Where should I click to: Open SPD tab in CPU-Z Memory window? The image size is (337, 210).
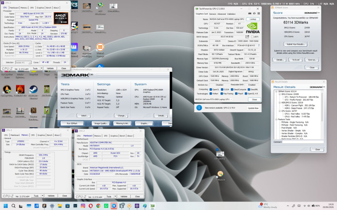pyautogui.click(x=33, y=135)
